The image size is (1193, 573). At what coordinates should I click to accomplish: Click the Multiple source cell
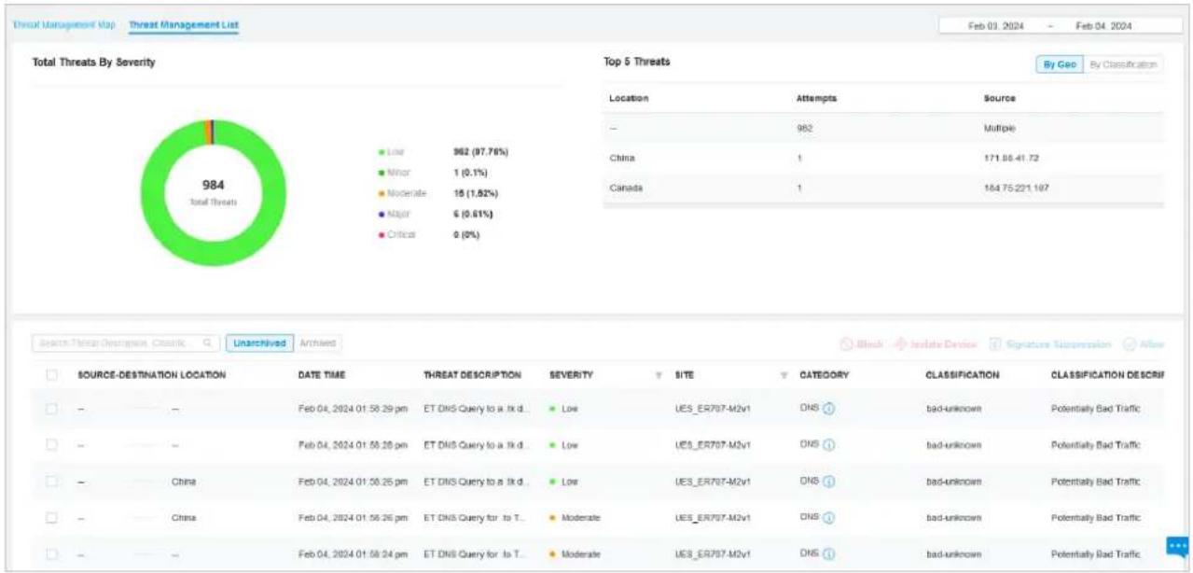(x=1000, y=128)
